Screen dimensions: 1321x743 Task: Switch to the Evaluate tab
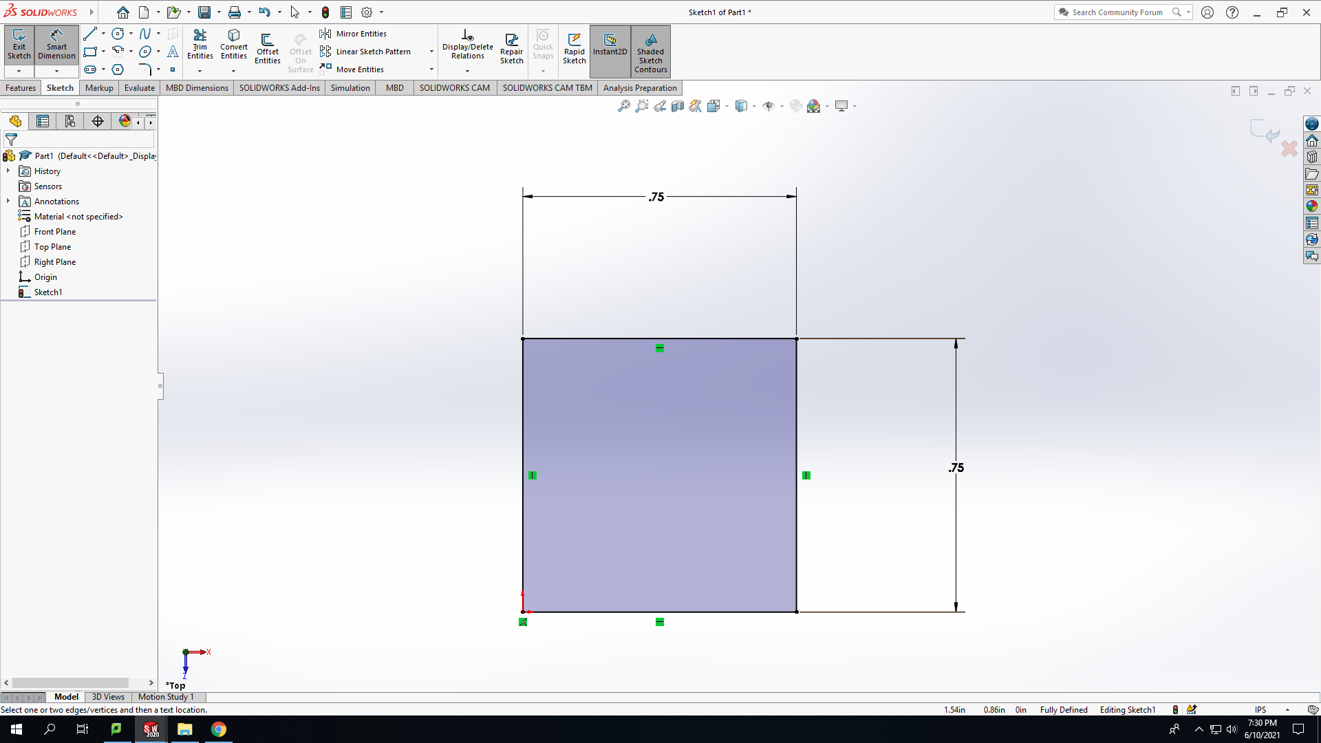pos(140,88)
